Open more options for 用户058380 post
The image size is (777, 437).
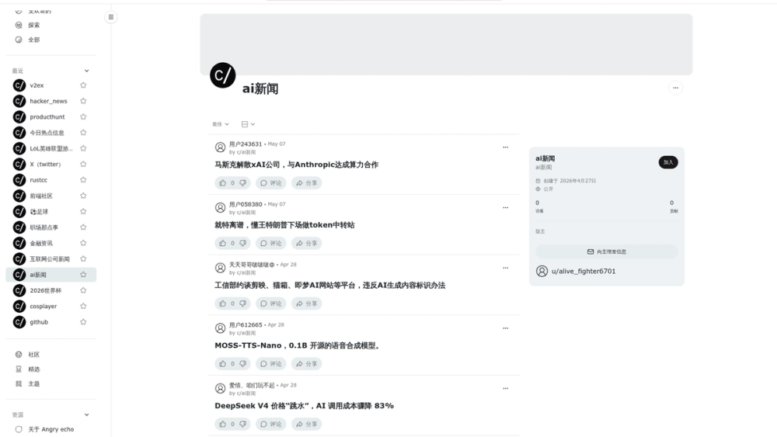point(506,207)
